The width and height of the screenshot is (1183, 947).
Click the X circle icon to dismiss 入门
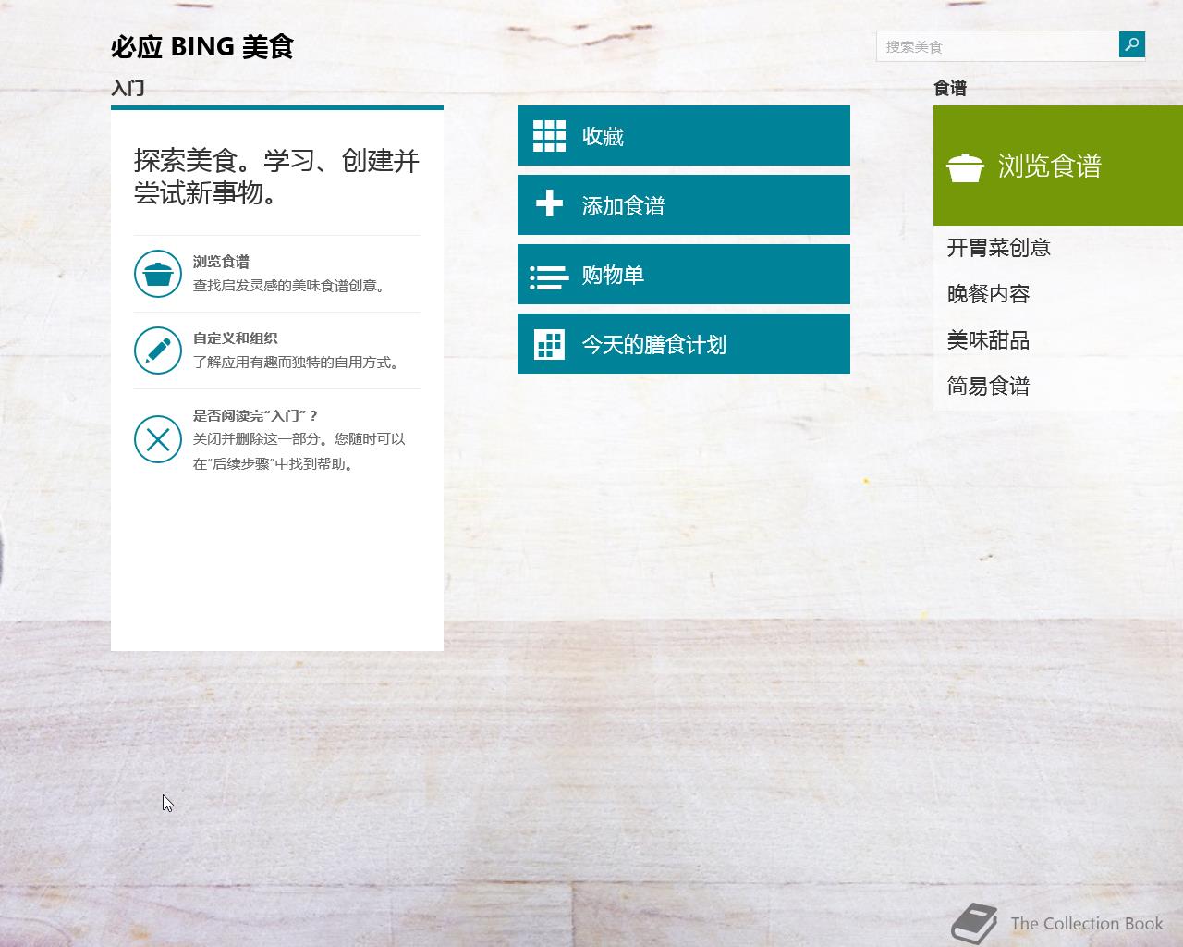click(158, 439)
